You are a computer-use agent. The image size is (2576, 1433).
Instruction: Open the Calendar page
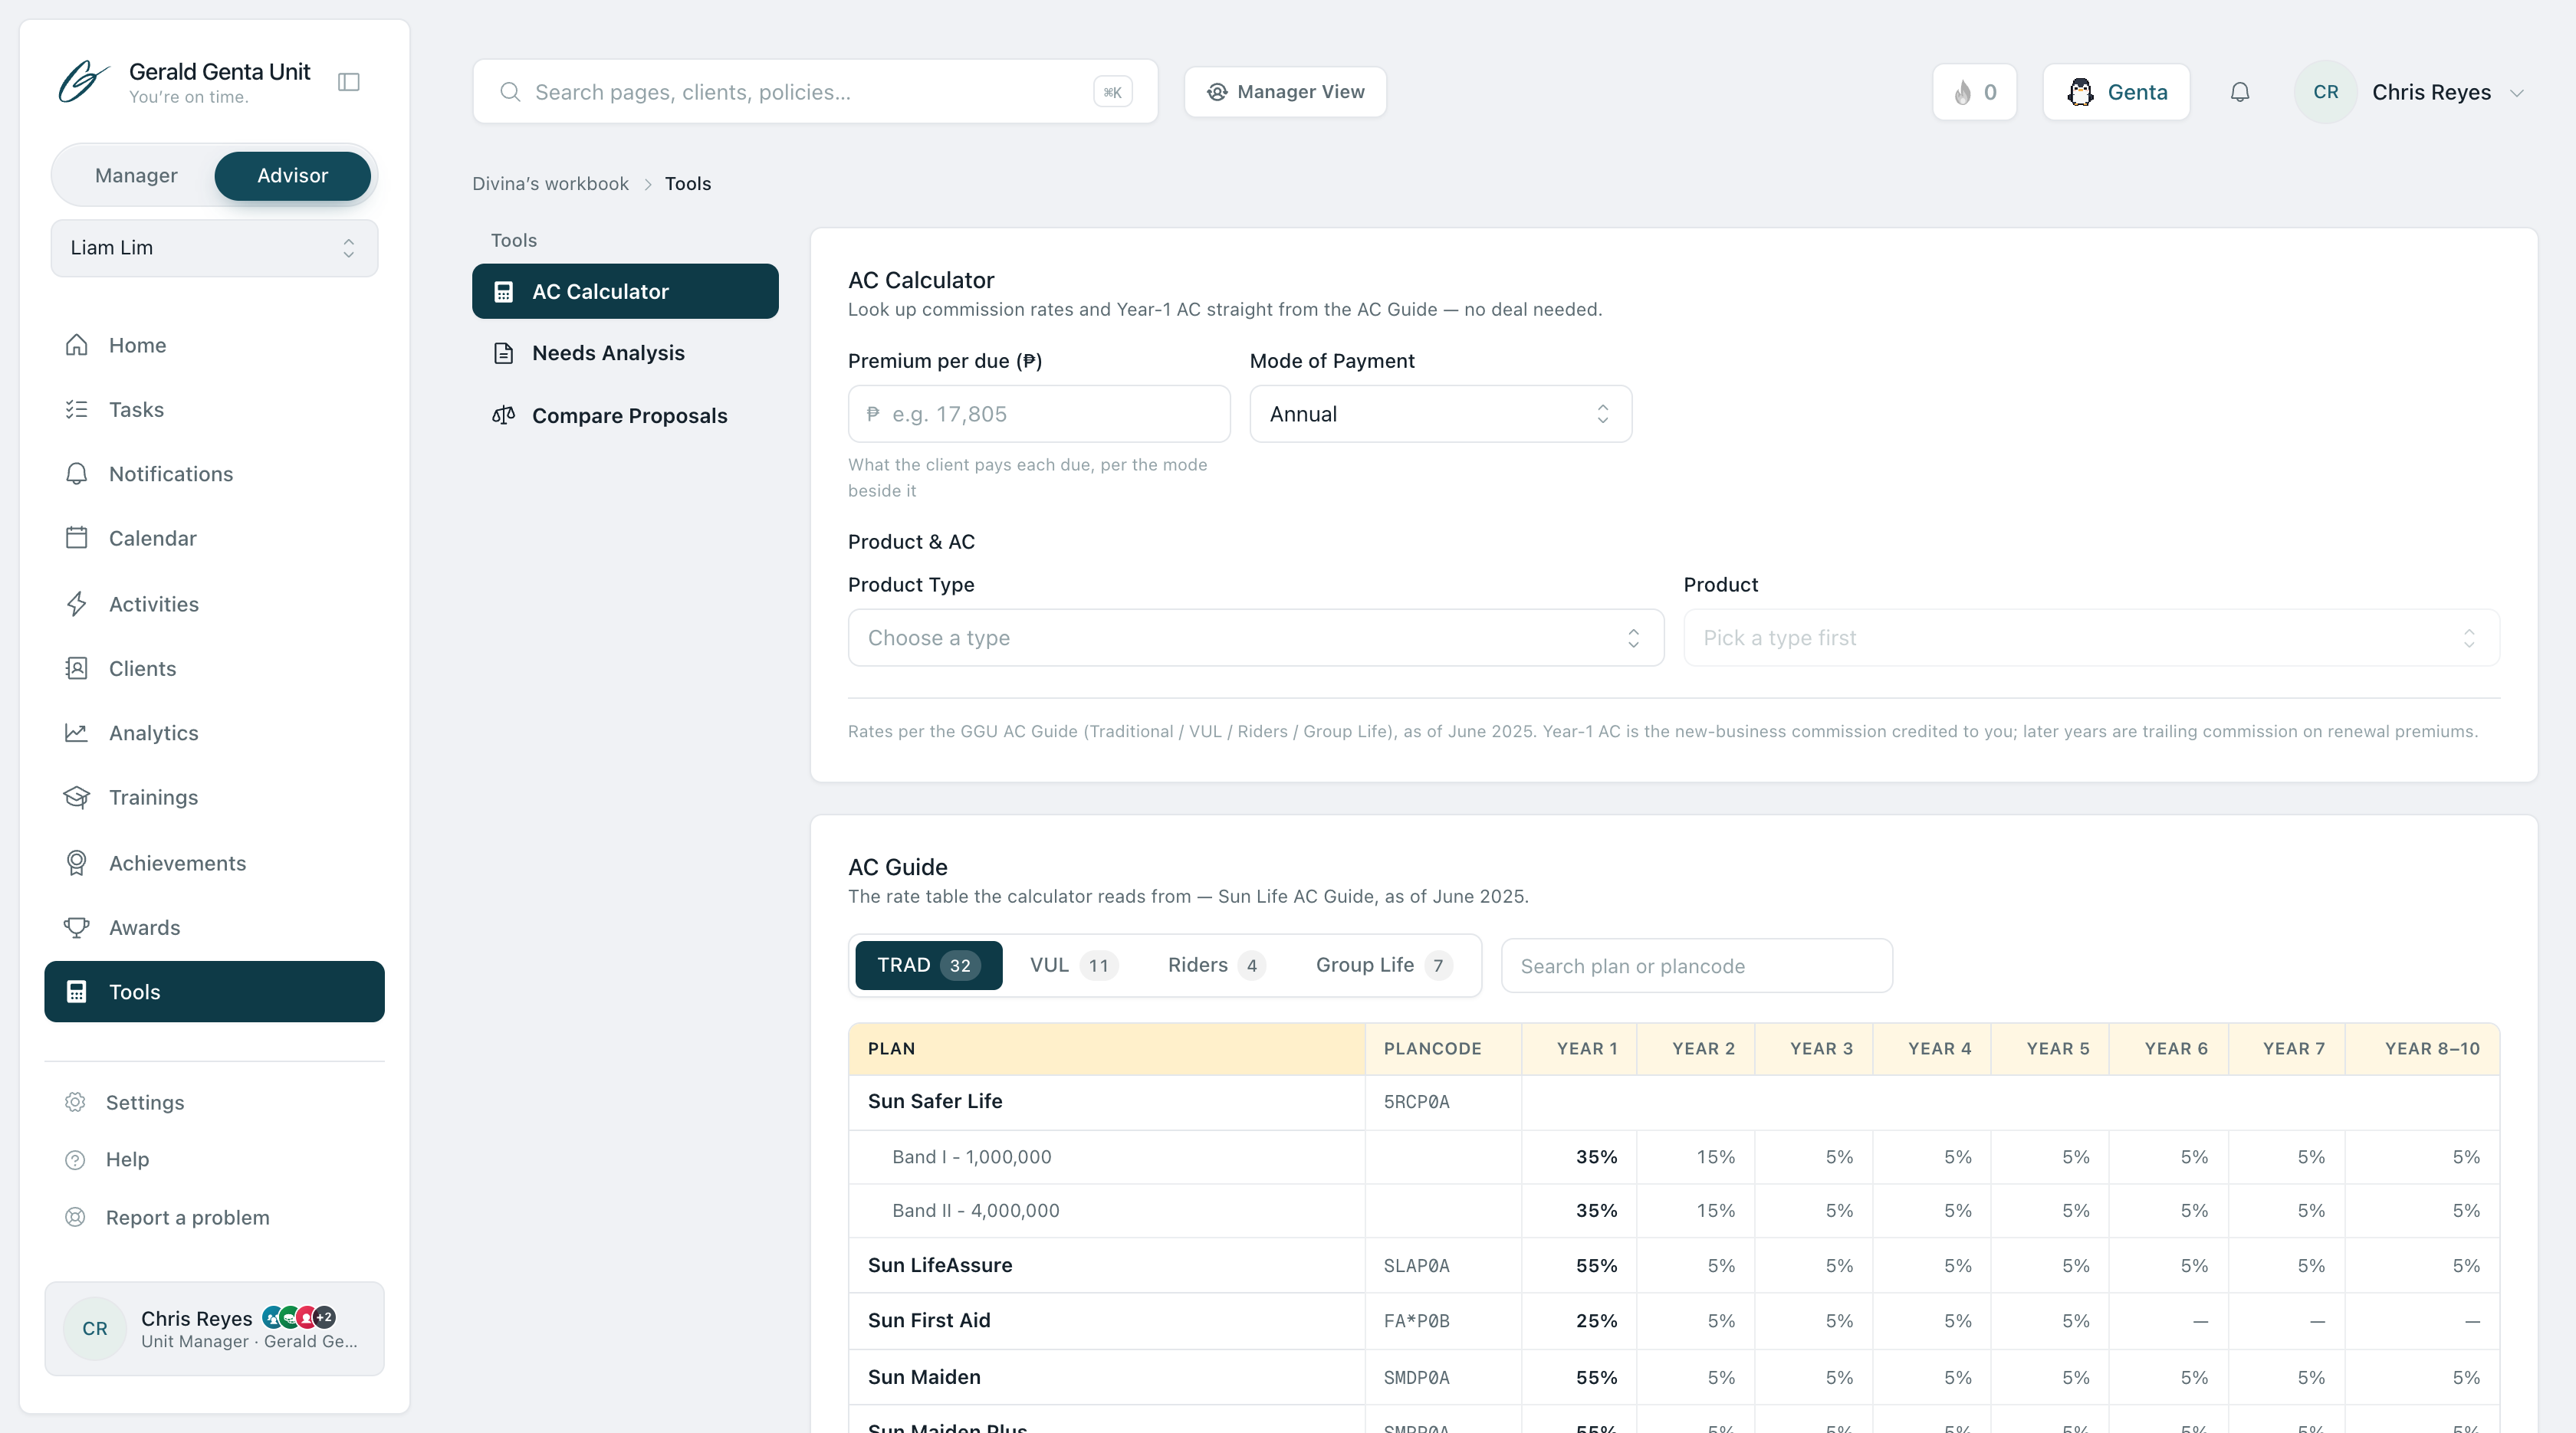coord(214,539)
